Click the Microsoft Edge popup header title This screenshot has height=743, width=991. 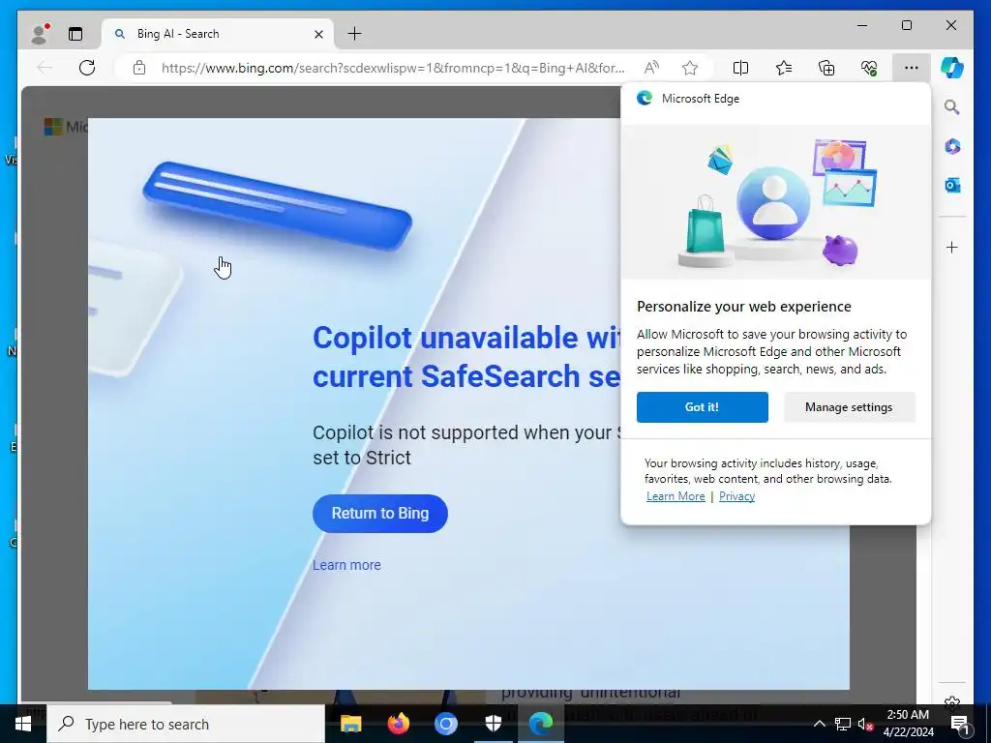[x=701, y=99]
